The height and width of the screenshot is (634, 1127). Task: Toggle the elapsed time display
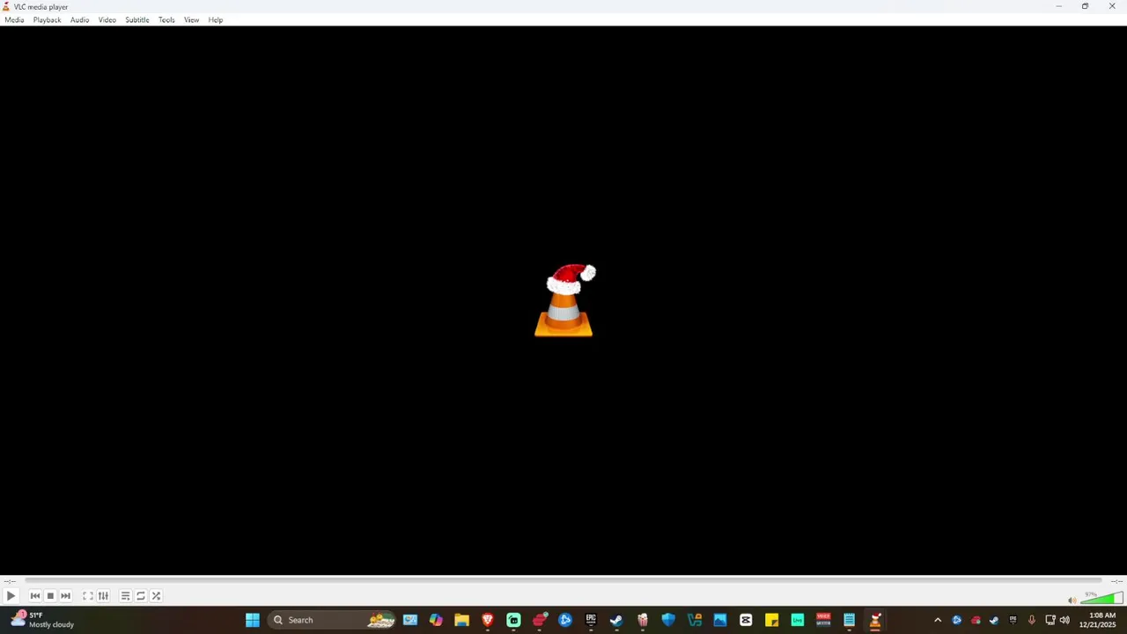pos(9,581)
